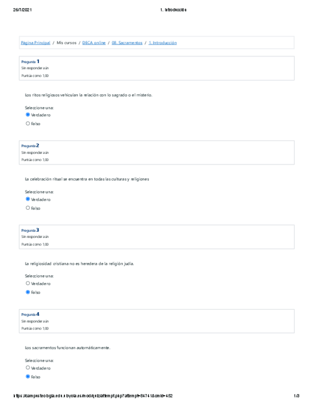This screenshot has width=313, height=406.
Task: Click the 1/3 page number indicator
Action: click(x=297, y=396)
